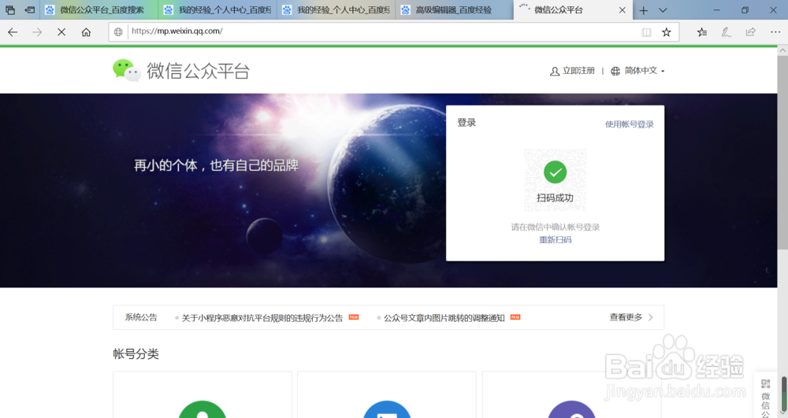Click 帐号分类 heading
This screenshot has height=418, width=788.
(136, 353)
